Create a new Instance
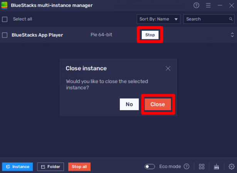This screenshot has width=237, height=173. pyautogui.click(x=17, y=167)
